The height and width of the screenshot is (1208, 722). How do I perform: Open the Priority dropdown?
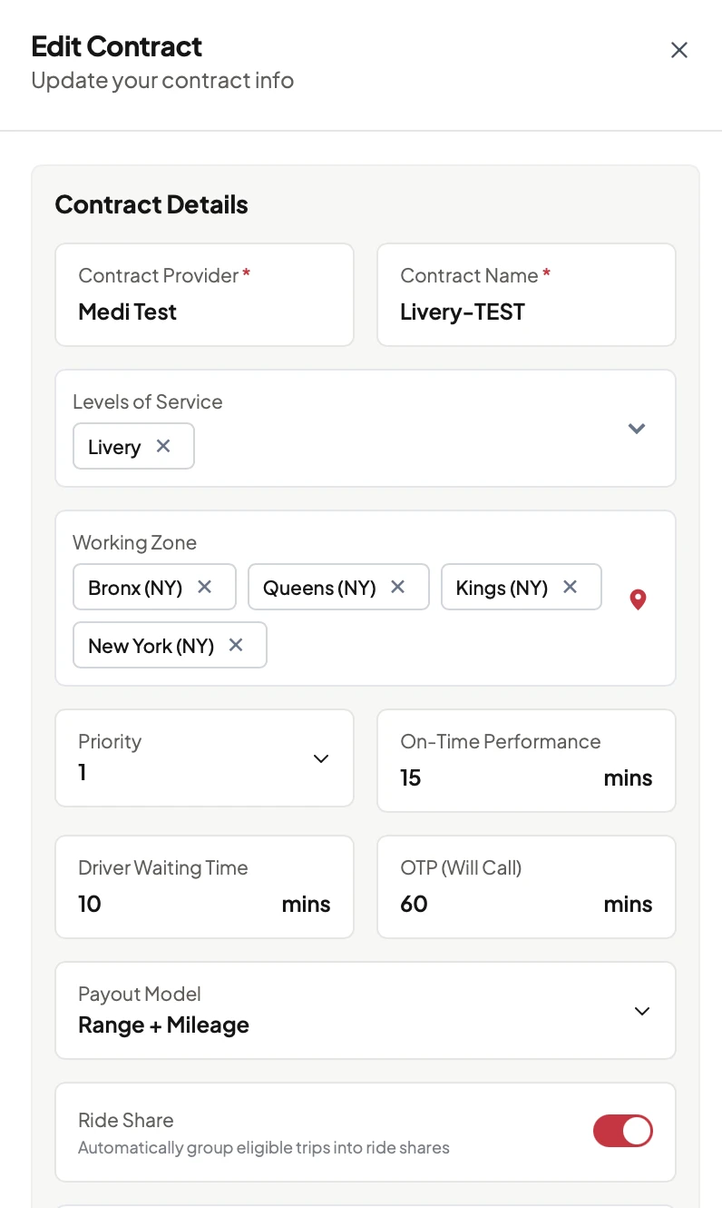(x=321, y=758)
